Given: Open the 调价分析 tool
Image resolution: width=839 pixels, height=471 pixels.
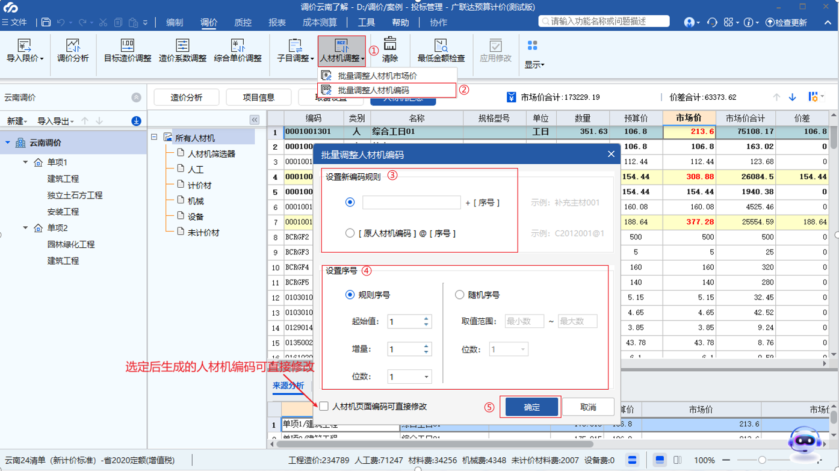Looking at the screenshot, I should coord(72,50).
